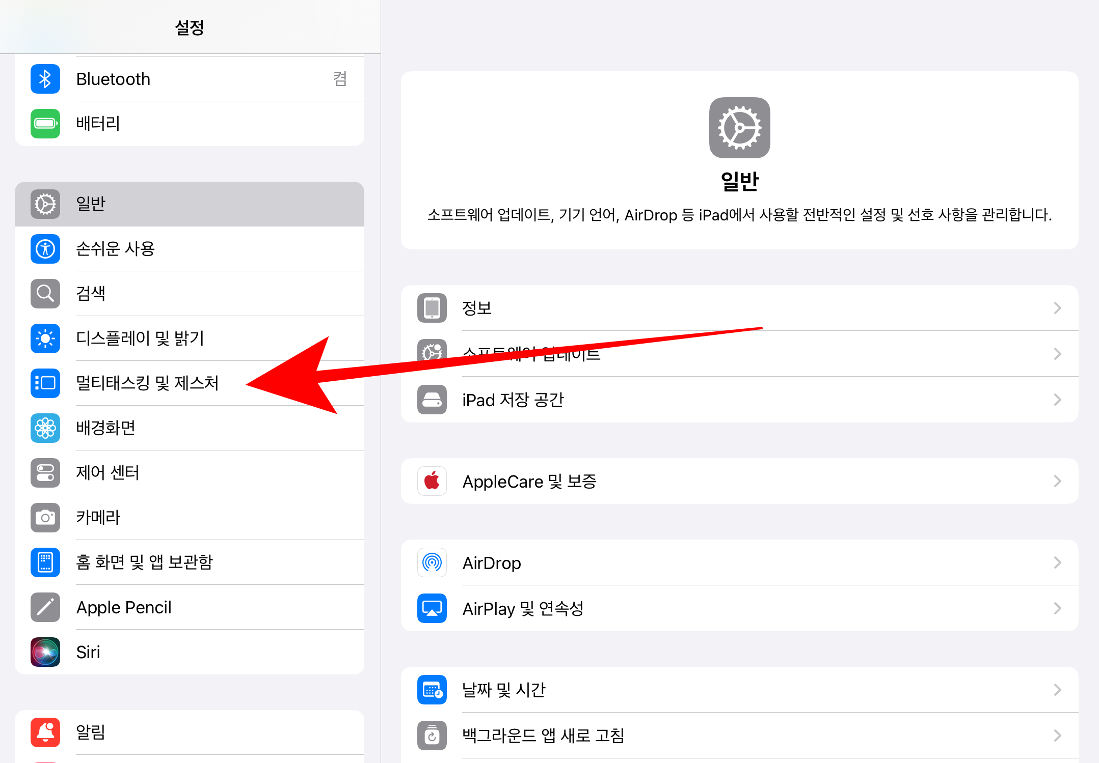1099x763 pixels.
Task: Expand 날짜 및 시간 row chevron
Action: pos(1057,690)
